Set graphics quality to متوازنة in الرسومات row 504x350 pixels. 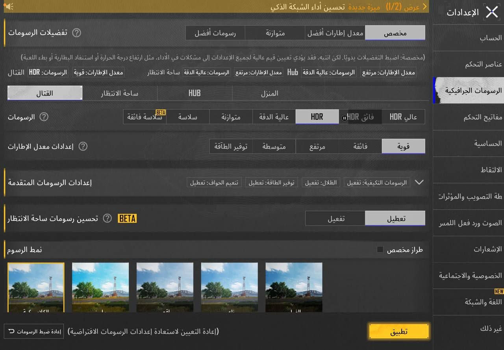pyautogui.click(x=231, y=117)
